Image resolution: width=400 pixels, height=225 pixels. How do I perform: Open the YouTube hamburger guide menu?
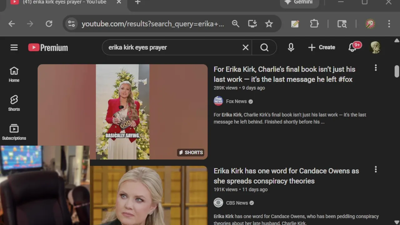tap(14, 47)
